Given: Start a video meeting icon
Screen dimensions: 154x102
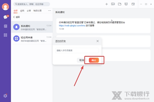Looking at the screenshot, I should [x=113, y=4].
